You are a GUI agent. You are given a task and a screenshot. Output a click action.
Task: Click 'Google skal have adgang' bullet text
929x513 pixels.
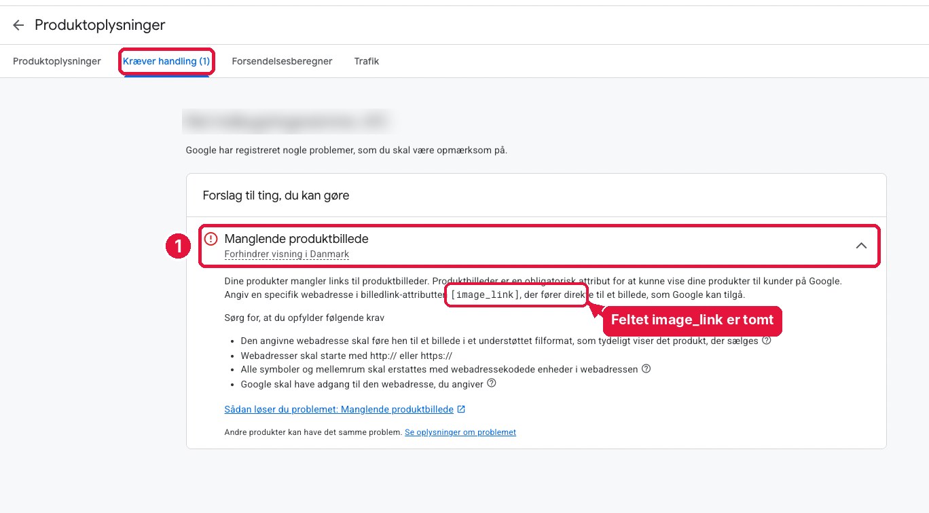pos(362,384)
